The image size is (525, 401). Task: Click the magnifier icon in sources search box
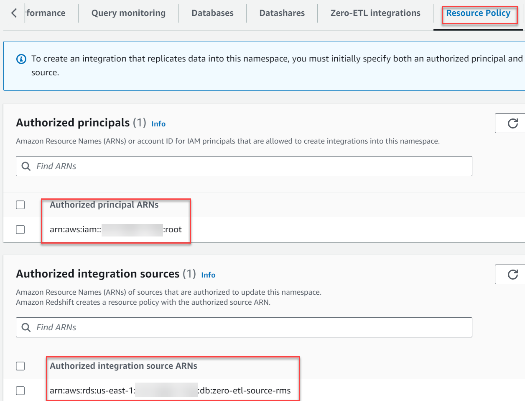[26, 327]
